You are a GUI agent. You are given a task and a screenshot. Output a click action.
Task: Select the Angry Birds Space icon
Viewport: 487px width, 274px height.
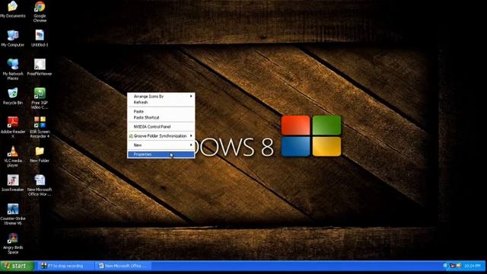pyautogui.click(x=13, y=244)
